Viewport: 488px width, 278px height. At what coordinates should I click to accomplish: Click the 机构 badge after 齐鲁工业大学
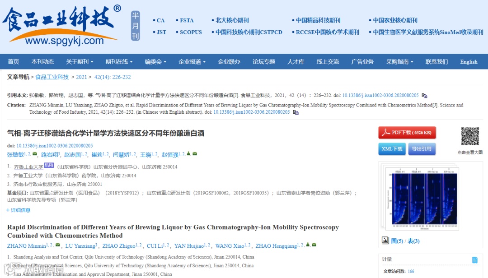(x=49, y=165)
